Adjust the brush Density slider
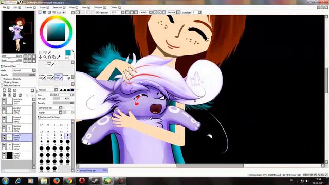 (63, 103)
